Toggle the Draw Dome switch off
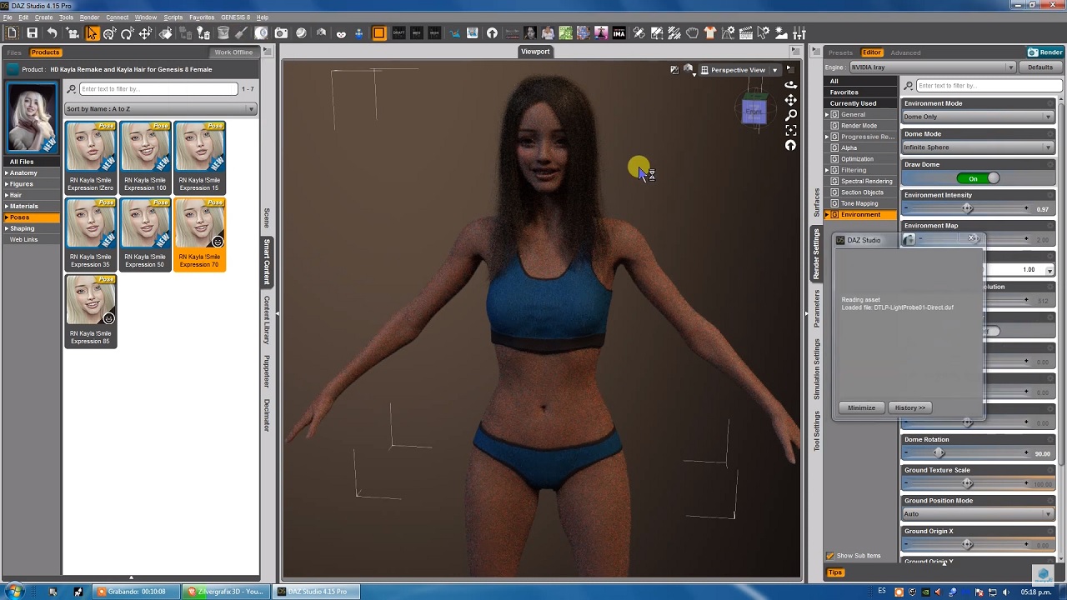Screen dimensions: 1067x600 978,178
